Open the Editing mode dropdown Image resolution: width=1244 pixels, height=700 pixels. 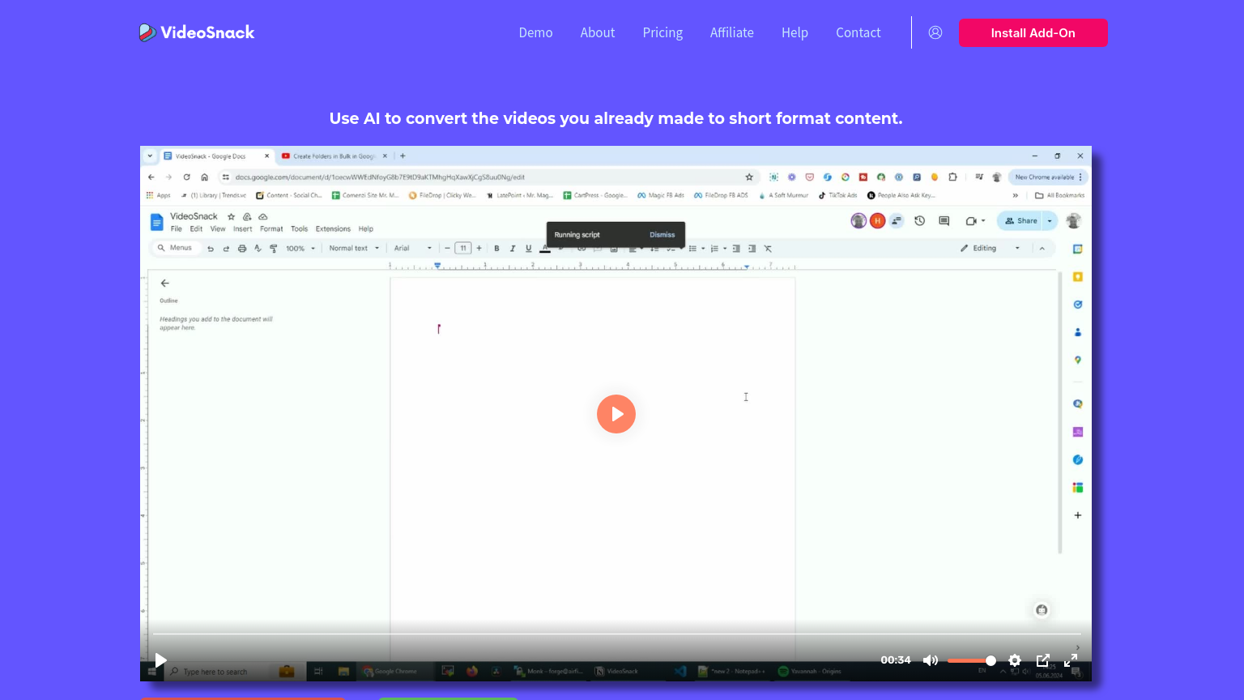point(990,248)
